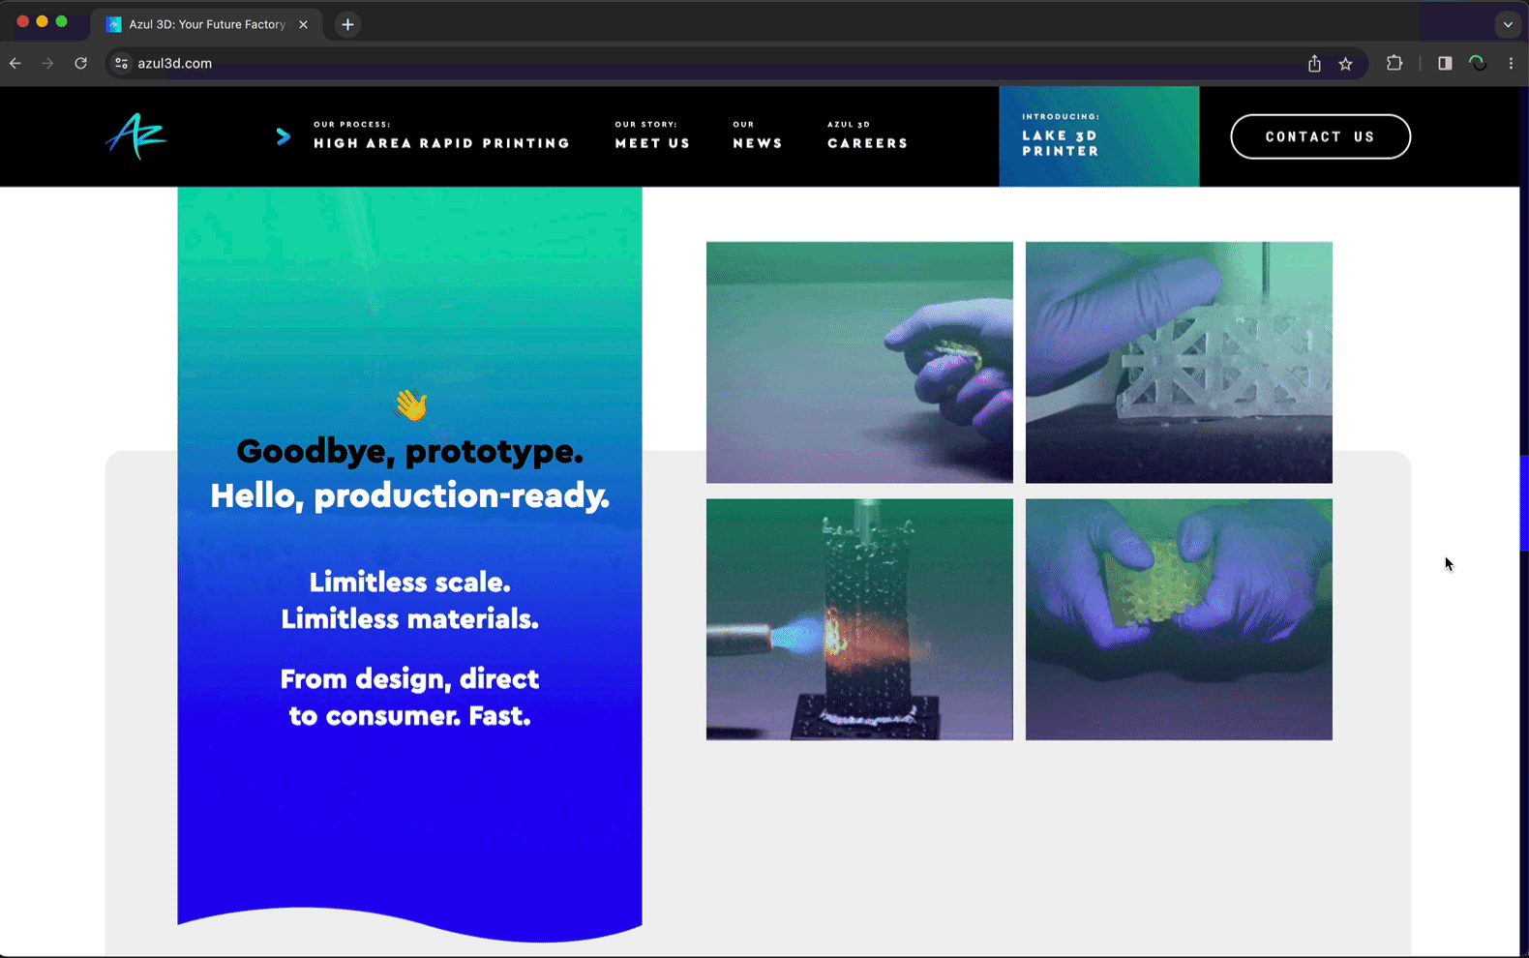Close the window with red button

(22, 21)
